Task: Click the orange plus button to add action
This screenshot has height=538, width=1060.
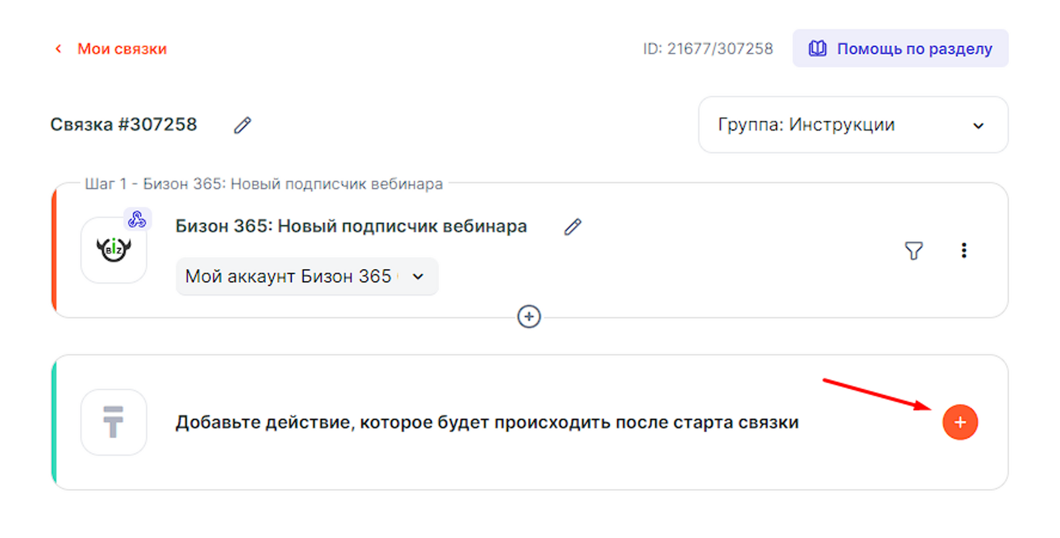Action: click(x=960, y=422)
